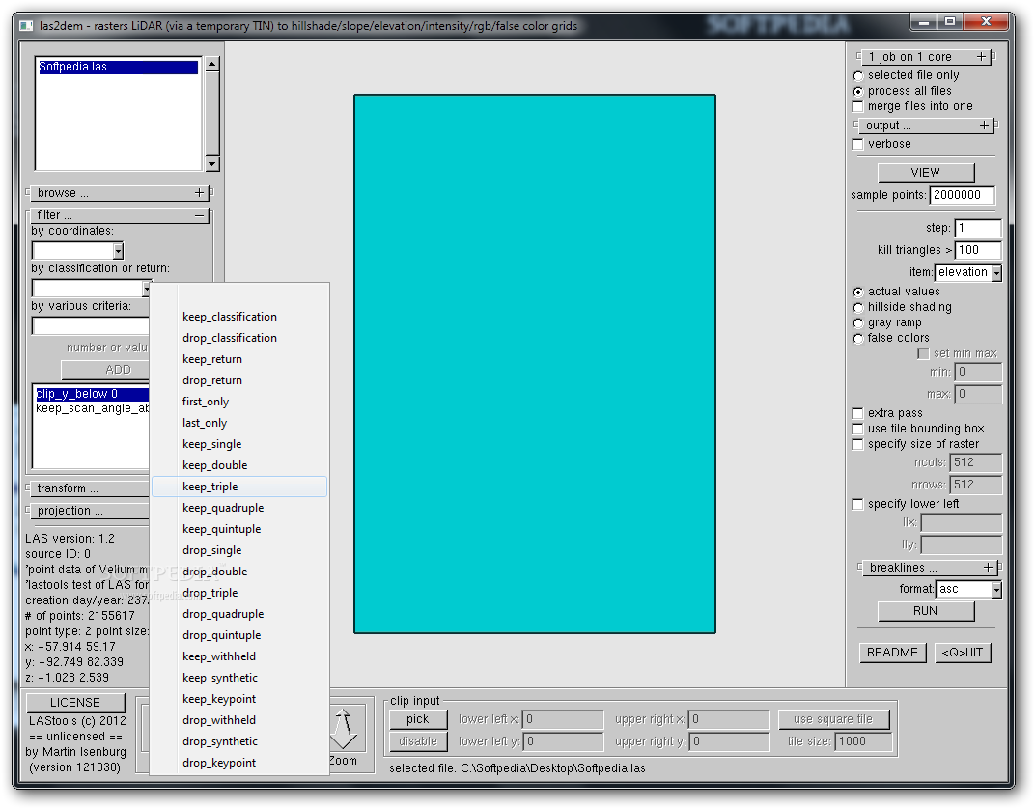This screenshot has width=1035, height=809.
Task: Click the ADD filter button
Action: pos(105,370)
